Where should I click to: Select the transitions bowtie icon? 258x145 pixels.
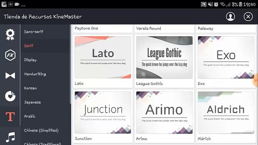tap(10, 76)
